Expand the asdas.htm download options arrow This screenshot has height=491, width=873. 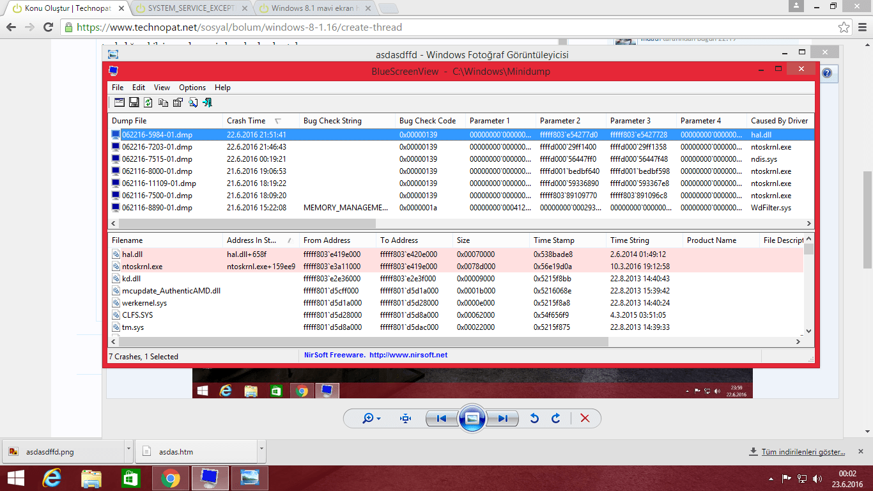pyautogui.click(x=262, y=452)
